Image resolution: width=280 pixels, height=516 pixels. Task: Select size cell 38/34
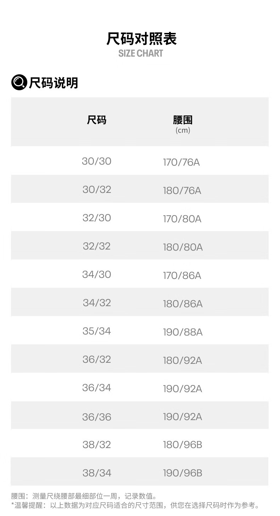97,472
